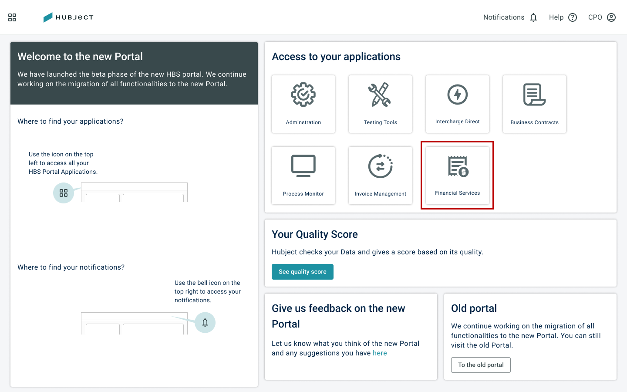Click the 'Use the icon on the top' instruction text
The image size is (627, 392).
pyautogui.click(x=63, y=163)
